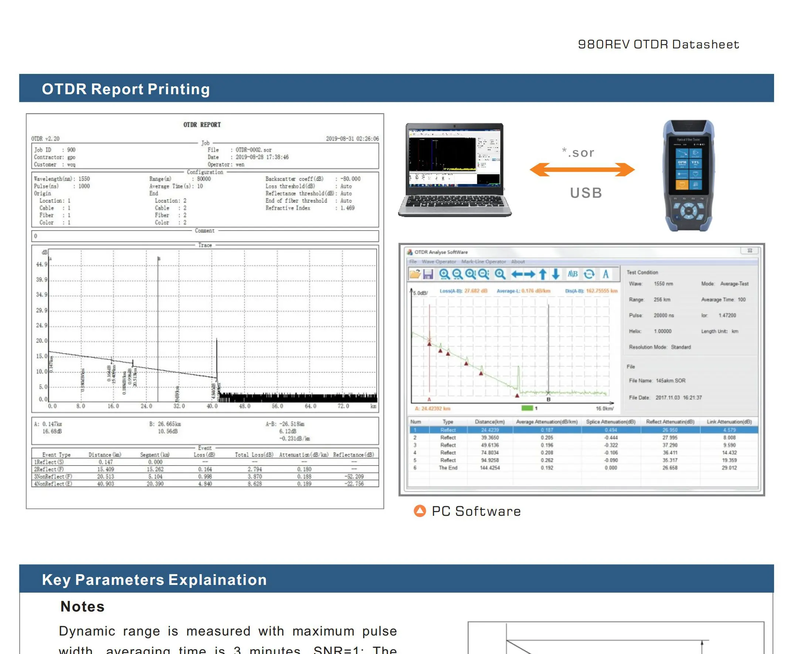Click the single letter A toolbar icon

coord(605,274)
